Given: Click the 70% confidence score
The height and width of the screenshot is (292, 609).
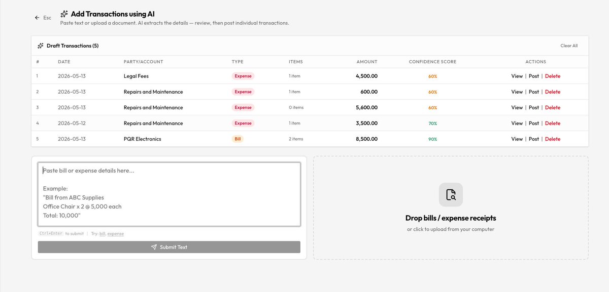Looking at the screenshot, I should pyautogui.click(x=432, y=123).
